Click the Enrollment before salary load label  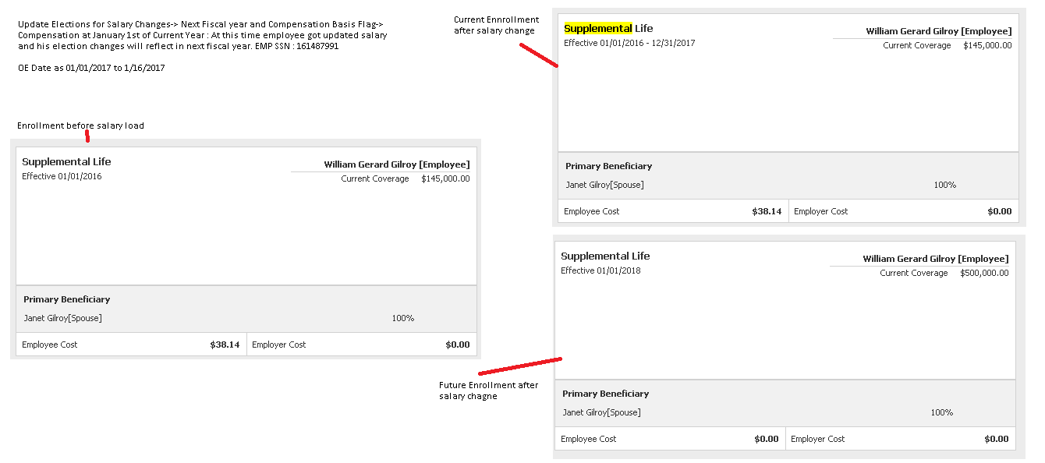point(80,125)
